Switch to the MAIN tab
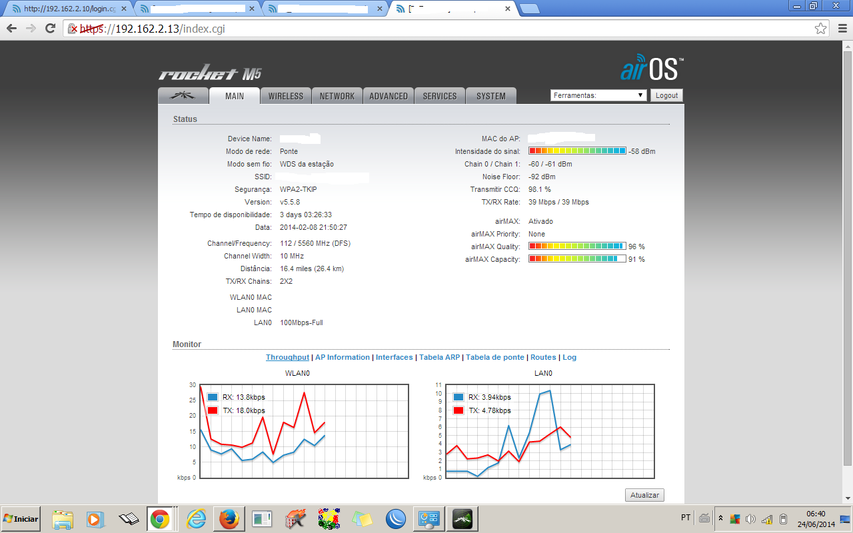Viewport: 853px width, 533px height. [x=235, y=96]
